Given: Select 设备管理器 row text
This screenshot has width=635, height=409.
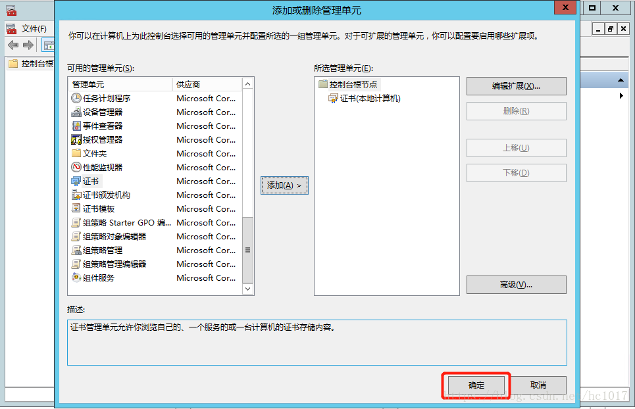Looking at the screenshot, I should point(103,112).
